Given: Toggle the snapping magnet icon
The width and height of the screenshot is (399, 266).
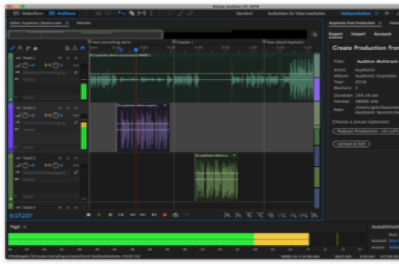Looking at the screenshot, I should [82, 48].
